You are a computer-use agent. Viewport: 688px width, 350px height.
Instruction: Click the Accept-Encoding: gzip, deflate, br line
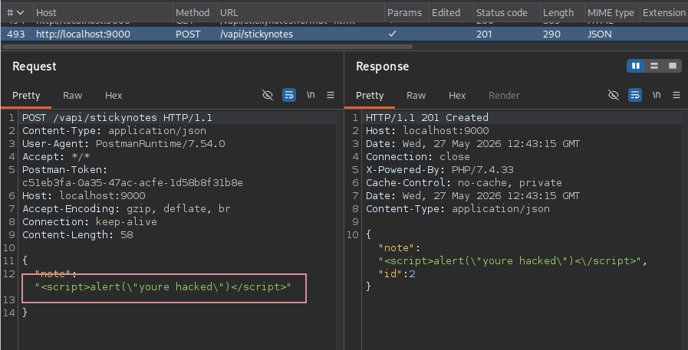pos(127,208)
